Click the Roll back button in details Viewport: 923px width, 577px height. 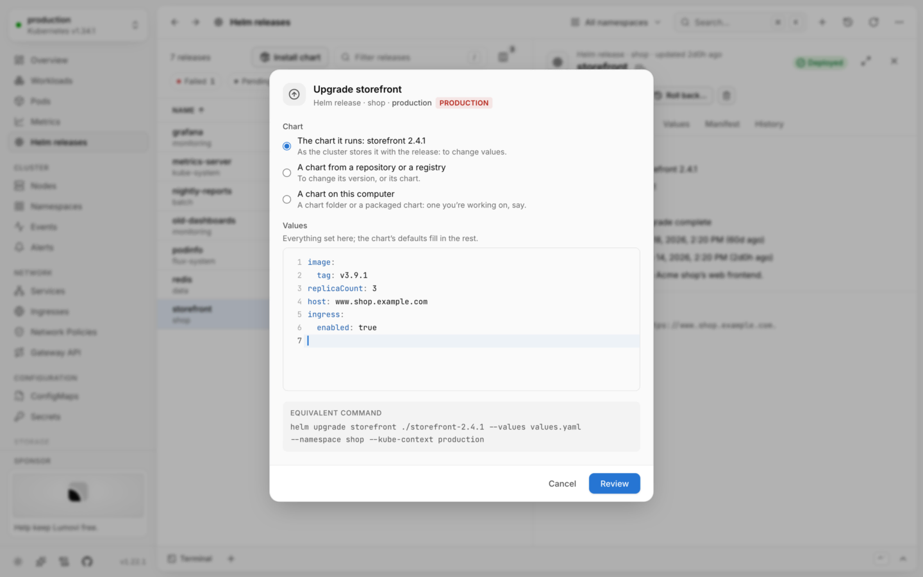(682, 96)
